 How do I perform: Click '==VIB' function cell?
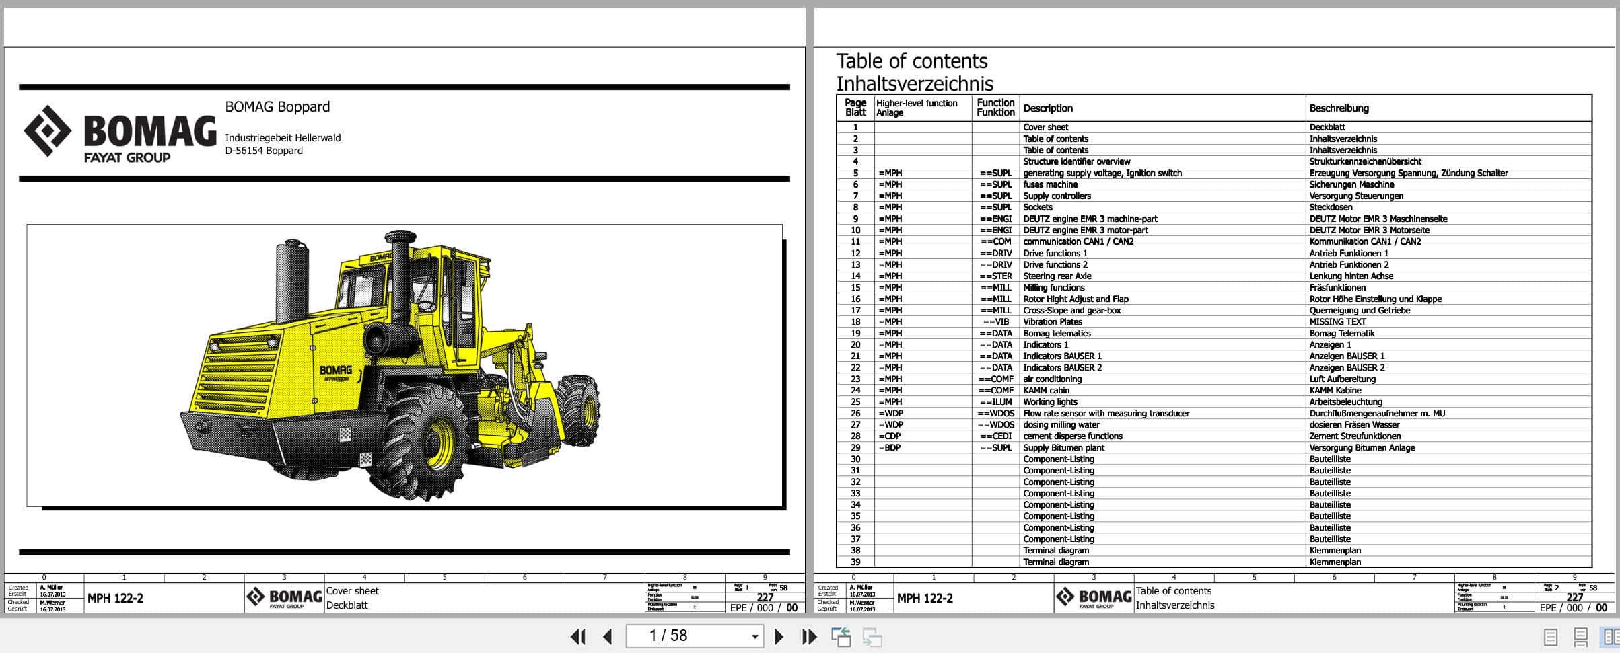tap(996, 321)
